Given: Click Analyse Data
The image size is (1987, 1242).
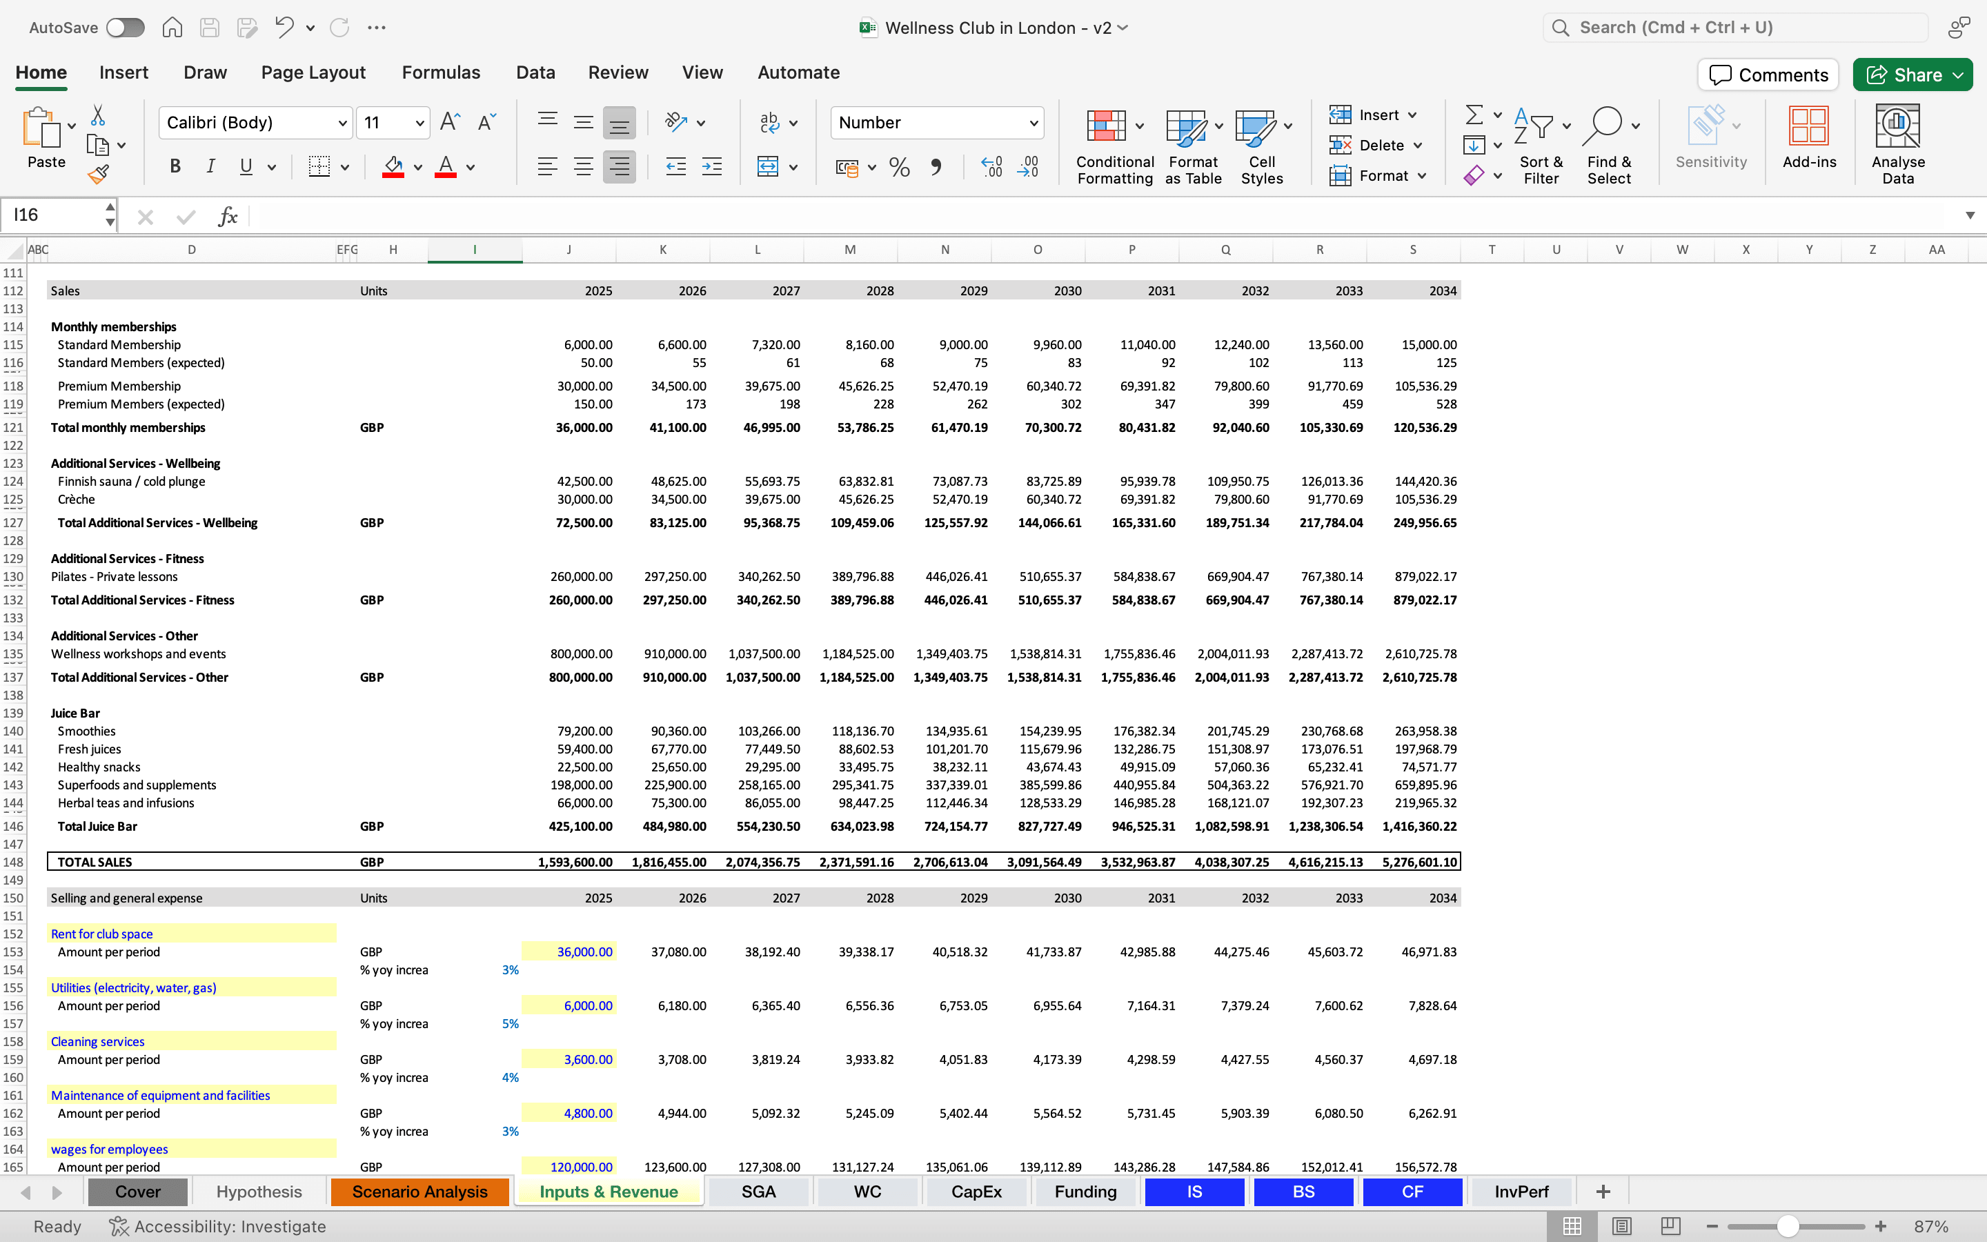Looking at the screenshot, I should coord(1897,146).
